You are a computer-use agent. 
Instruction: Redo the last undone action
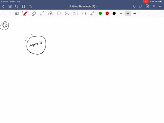point(141,6)
